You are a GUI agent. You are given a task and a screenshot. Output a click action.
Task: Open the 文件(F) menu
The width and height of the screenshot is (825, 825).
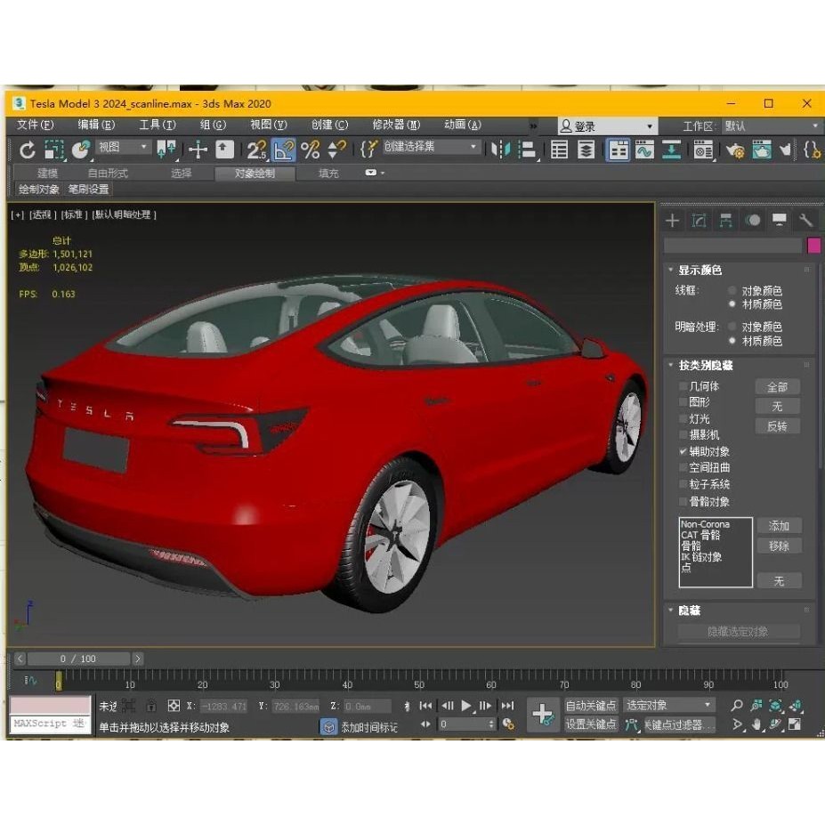(36, 125)
